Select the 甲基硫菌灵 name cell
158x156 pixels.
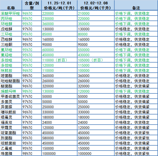[x=11, y=96]
